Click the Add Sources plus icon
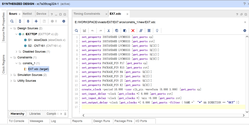The image size is (249, 125). point(36,21)
